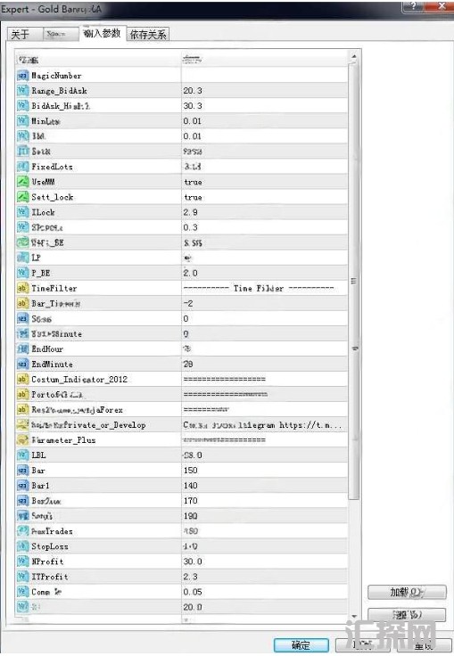Select the Range_BidAsk value 20.3 field
Viewport: 454px width, 656px height.
pos(264,91)
